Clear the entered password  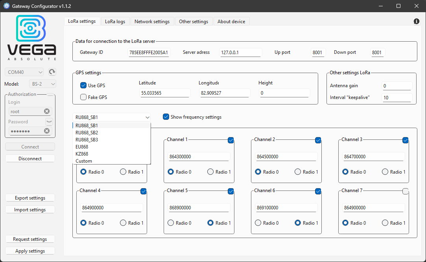pyautogui.click(x=47, y=131)
